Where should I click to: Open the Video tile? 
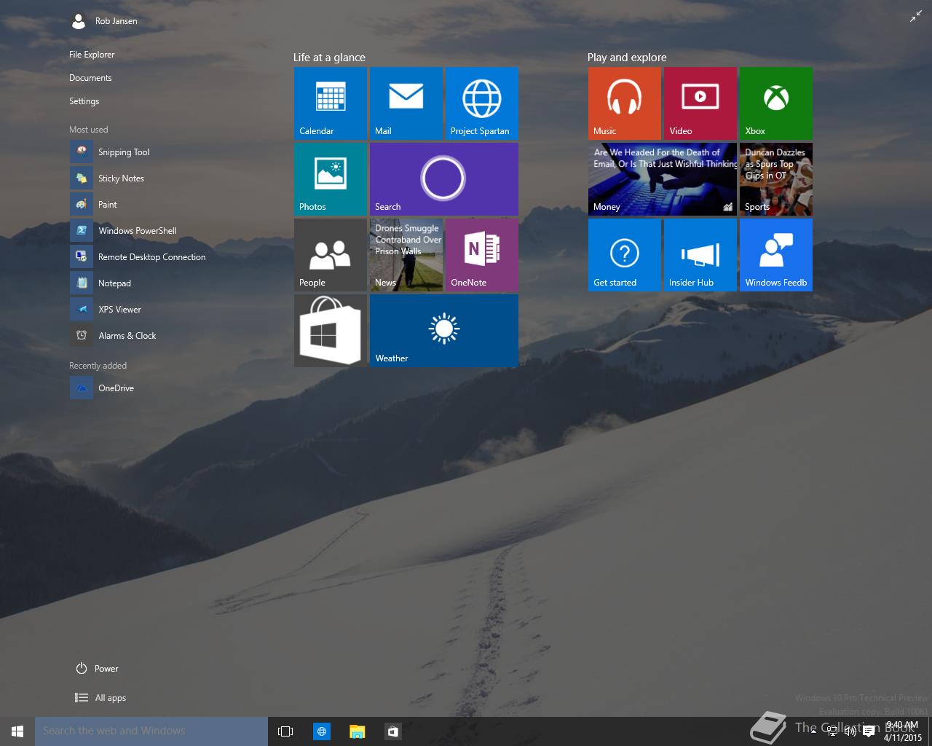point(700,103)
